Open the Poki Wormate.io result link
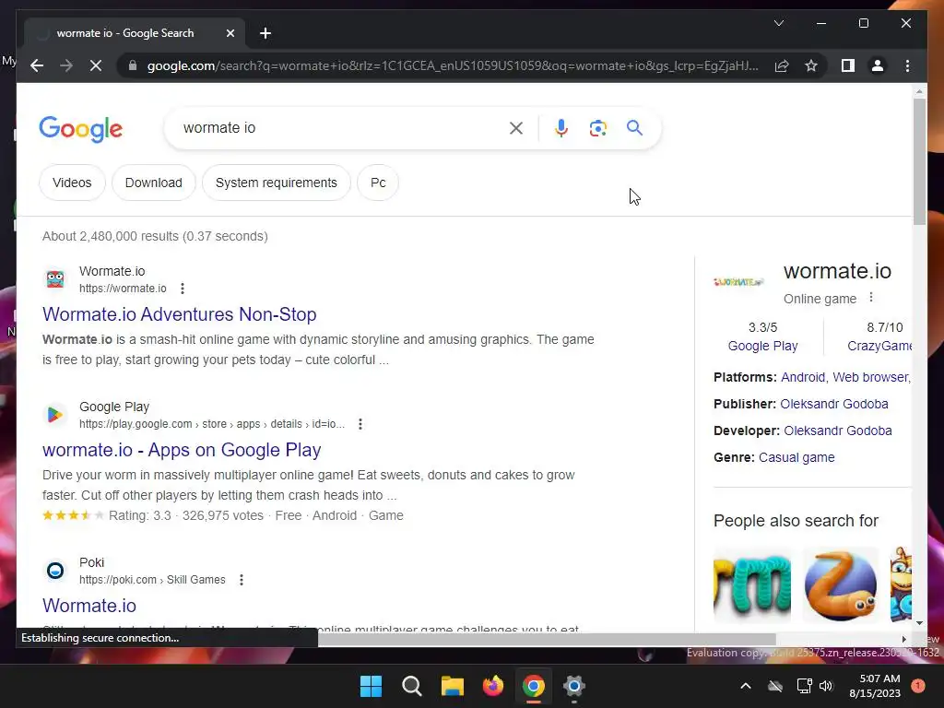944x708 pixels. click(89, 605)
